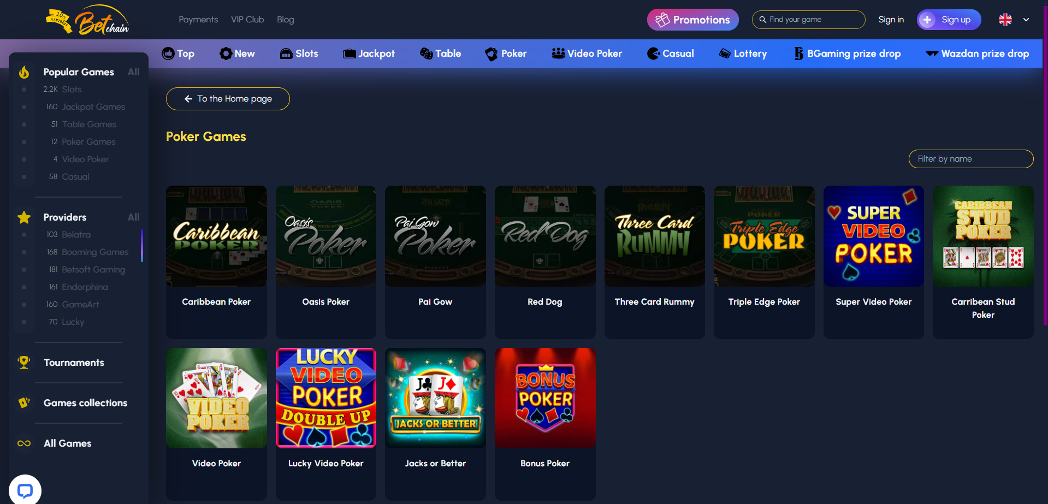This screenshot has width=1048, height=504.
Task: Click the UK flag language icon
Action: coord(1005,20)
